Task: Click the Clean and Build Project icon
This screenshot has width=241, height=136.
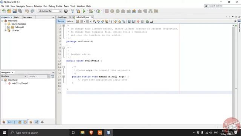Action: (78, 11)
